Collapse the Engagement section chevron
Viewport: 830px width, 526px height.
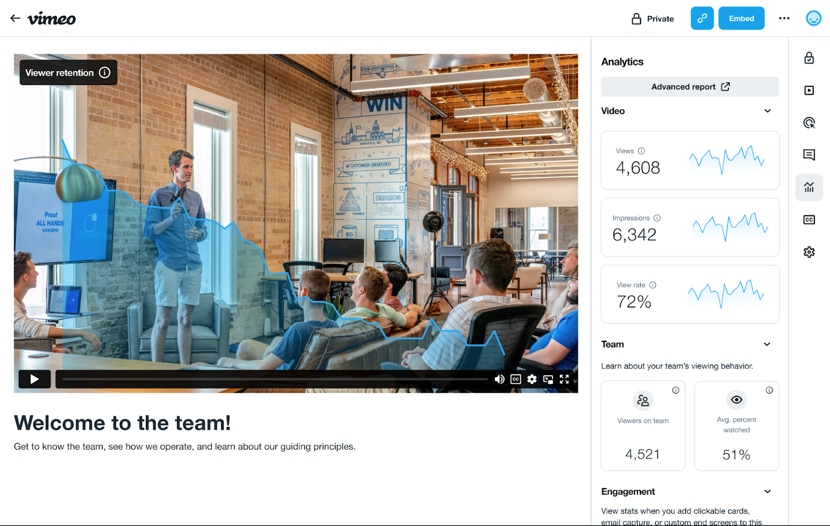tap(767, 492)
